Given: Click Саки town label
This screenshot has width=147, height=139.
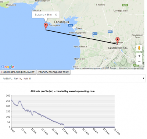Looking at the screenshot, I should 79,28.
